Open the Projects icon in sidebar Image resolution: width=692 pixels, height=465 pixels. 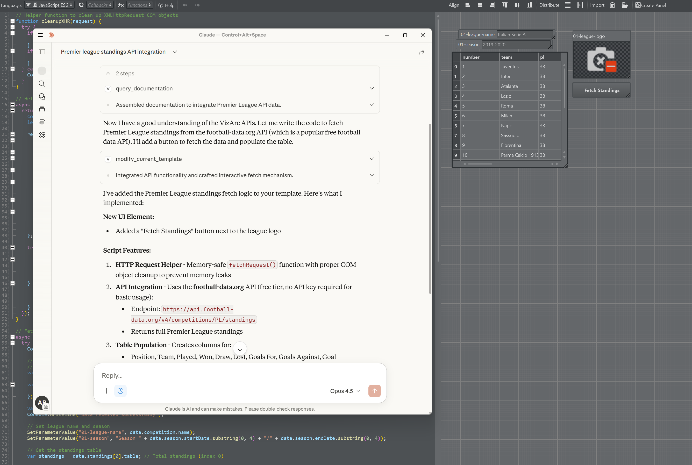[x=42, y=109]
